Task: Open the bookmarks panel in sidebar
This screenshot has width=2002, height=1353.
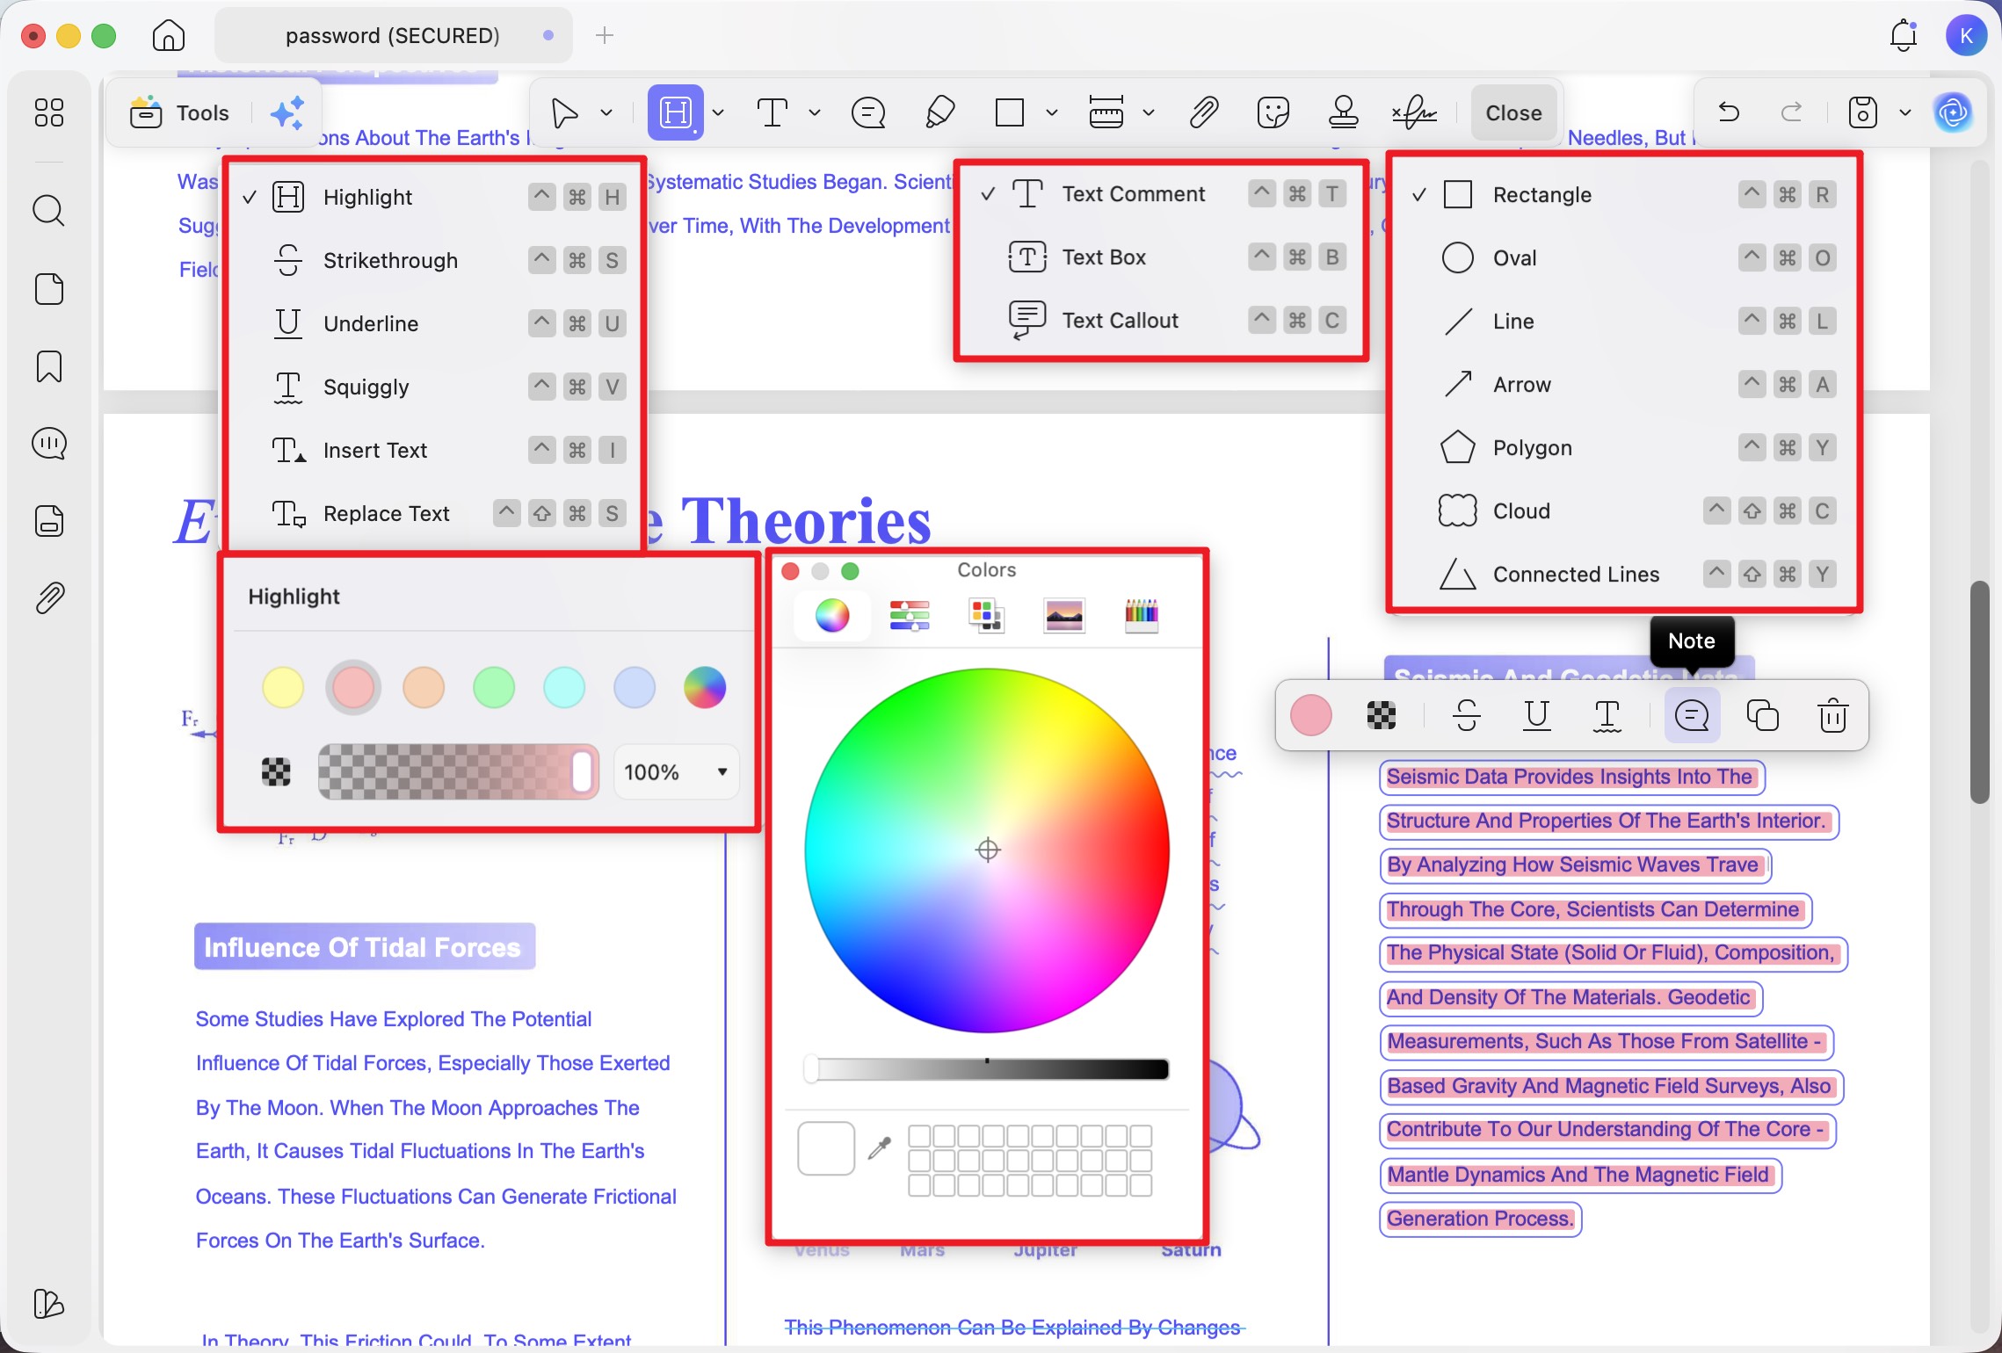Action: [x=48, y=366]
